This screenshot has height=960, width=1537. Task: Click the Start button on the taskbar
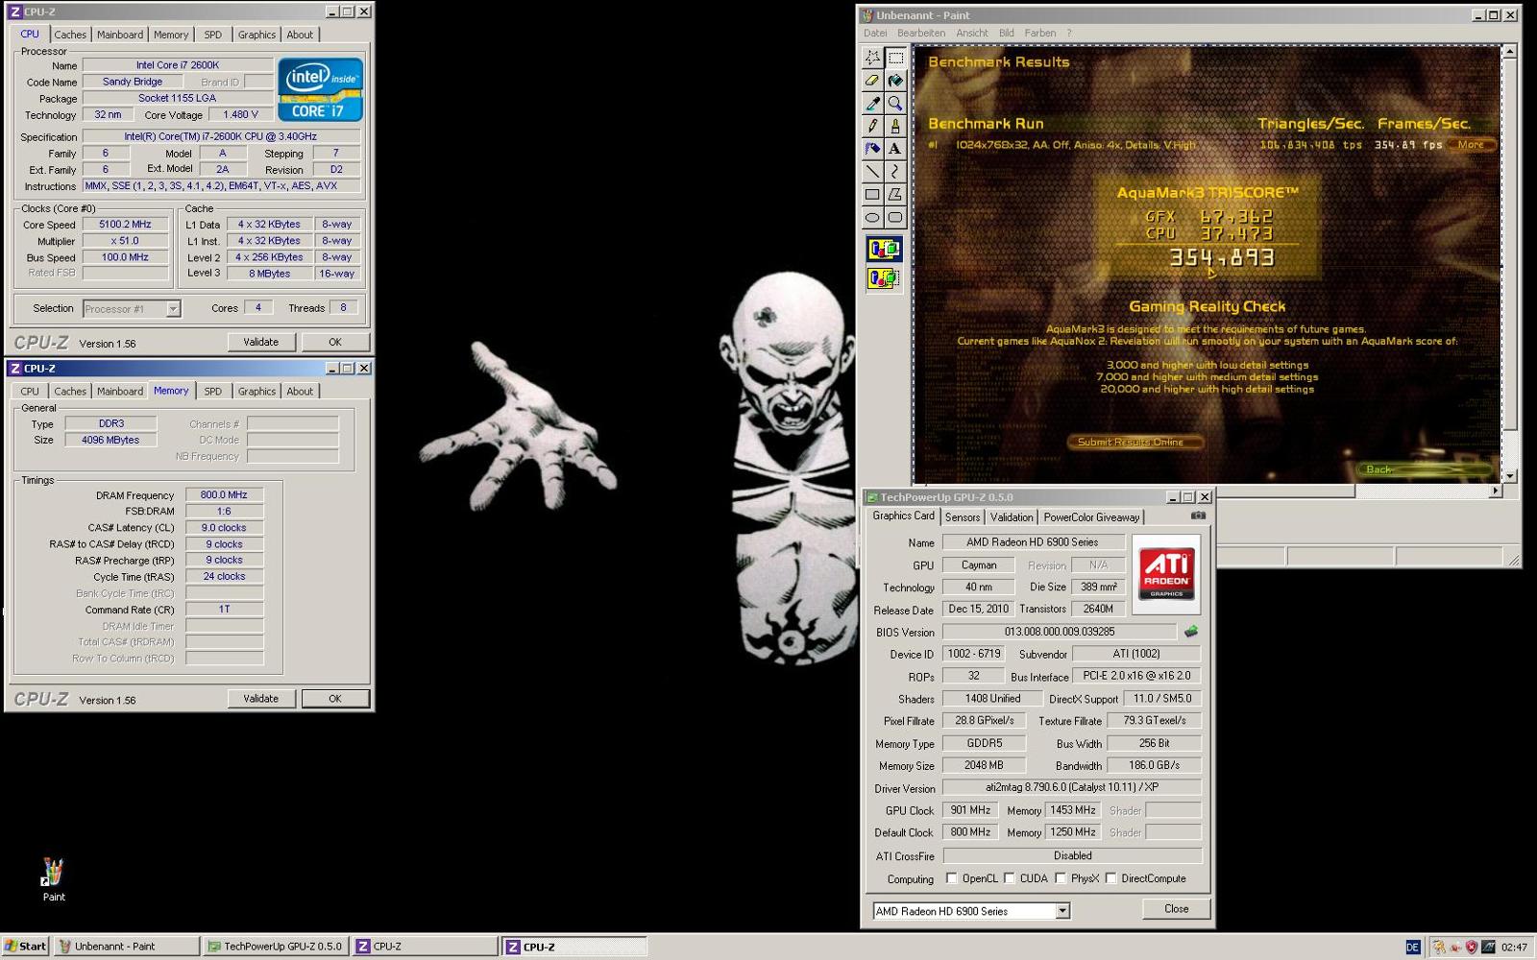point(26,947)
